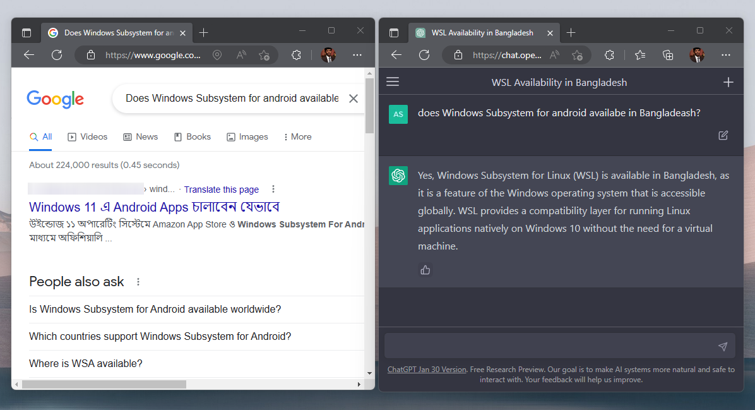Switch to Books search tab
Viewport: 755px width, 410px height.
[x=192, y=137]
